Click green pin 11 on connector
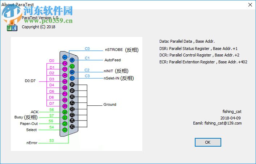This screenshot has width=256, height=164. [65, 118]
